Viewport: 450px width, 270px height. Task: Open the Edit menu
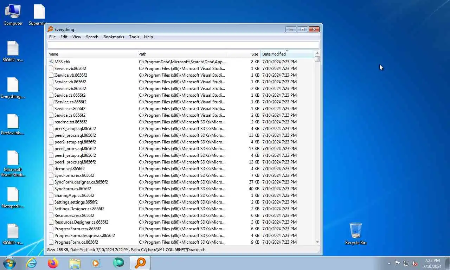(x=64, y=37)
